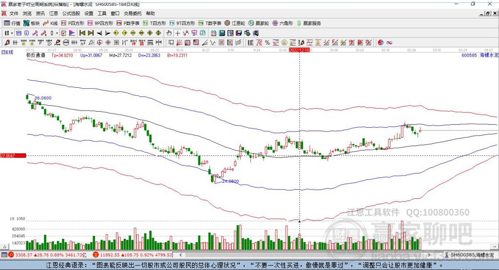Open the 文件 menu
This screenshot has height=270, width=499.
pos(14,13)
